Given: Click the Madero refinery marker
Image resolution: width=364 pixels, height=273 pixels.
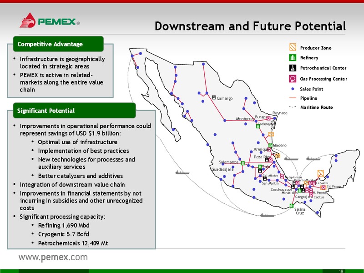Looking at the screenshot, I should click(270, 145).
